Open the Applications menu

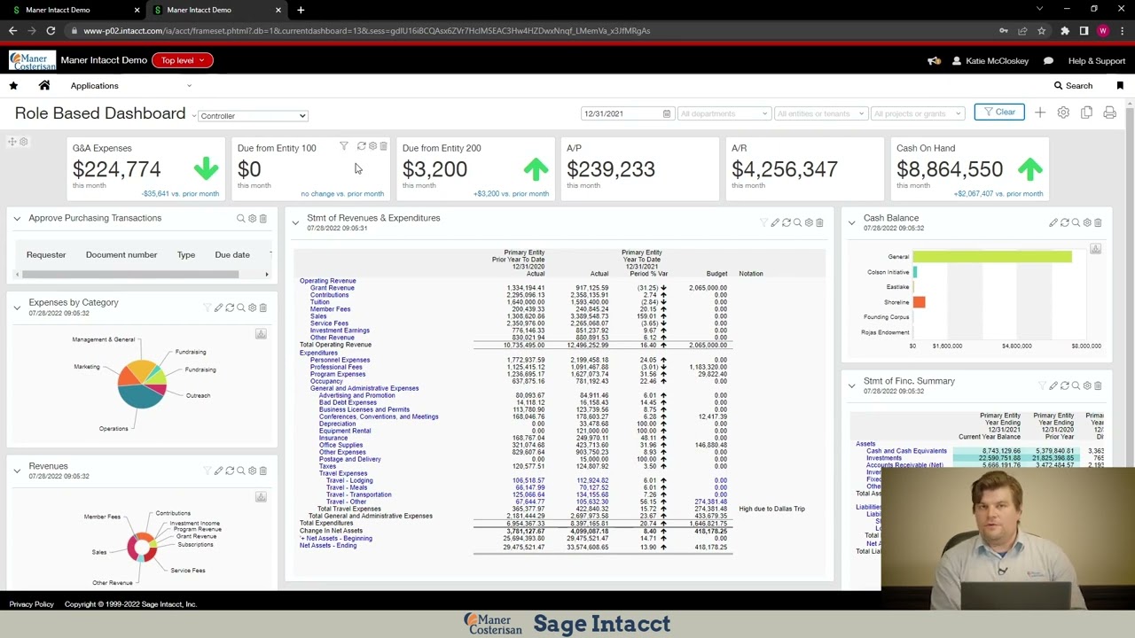[94, 86]
